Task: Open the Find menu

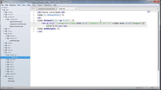Action: 19,5
